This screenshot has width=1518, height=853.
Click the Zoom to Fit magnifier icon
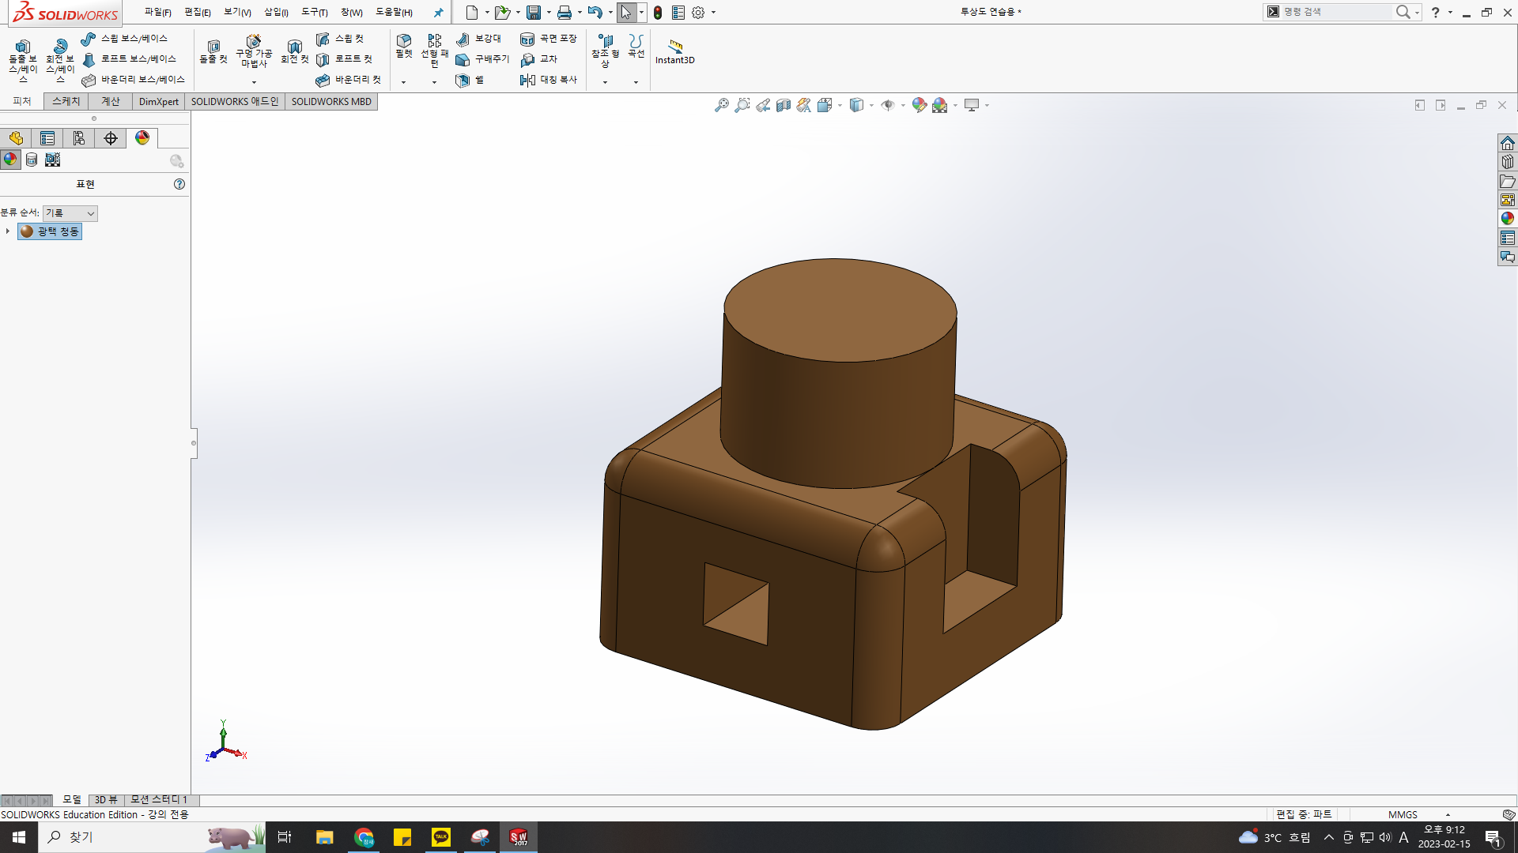[722, 105]
